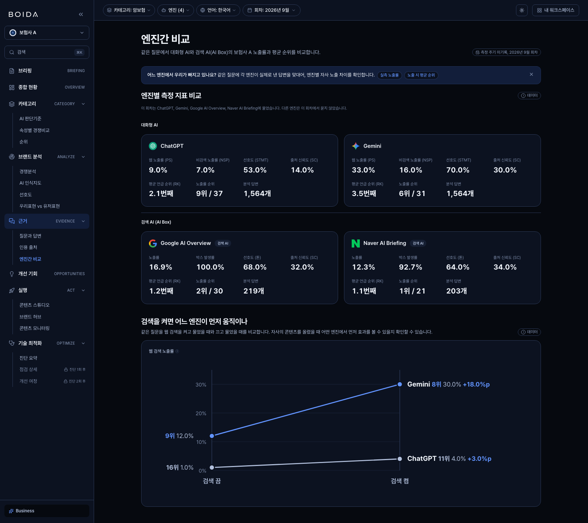Image resolution: width=588 pixels, height=523 pixels.
Task: Collapse the 기술 최적화 section chevron
Action: pyautogui.click(x=83, y=343)
